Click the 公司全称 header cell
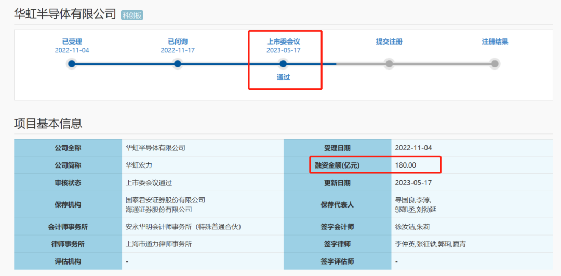This screenshot has width=561, height=276. point(68,148)
